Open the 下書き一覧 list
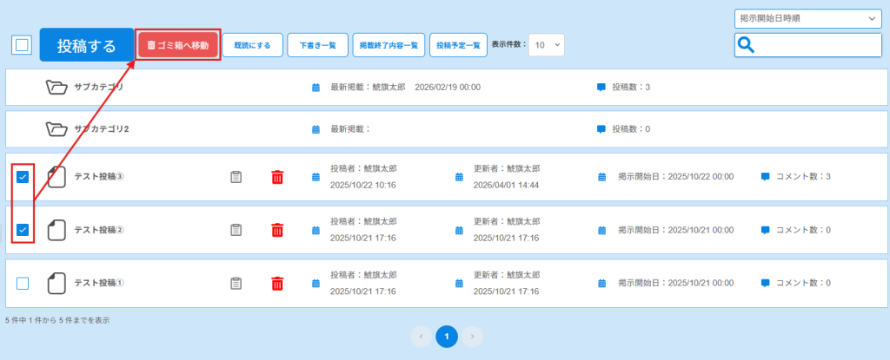This screenshot has width=890, height=360. [x=317, y=45]
